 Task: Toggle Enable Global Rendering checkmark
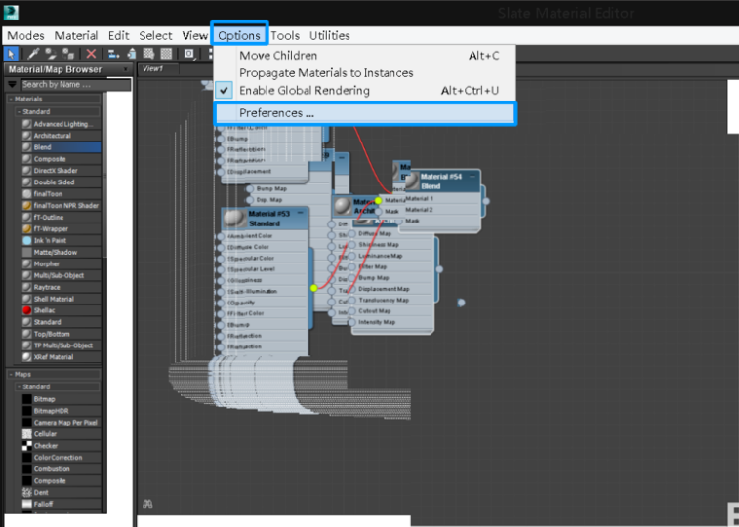224,91
